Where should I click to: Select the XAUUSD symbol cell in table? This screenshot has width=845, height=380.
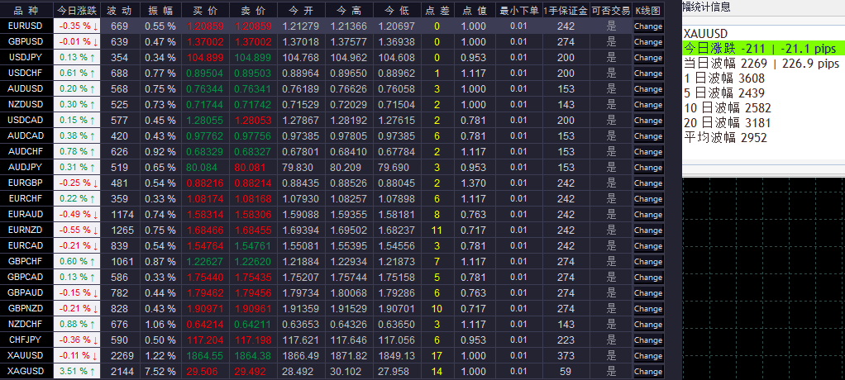click(x=26, y=355)
